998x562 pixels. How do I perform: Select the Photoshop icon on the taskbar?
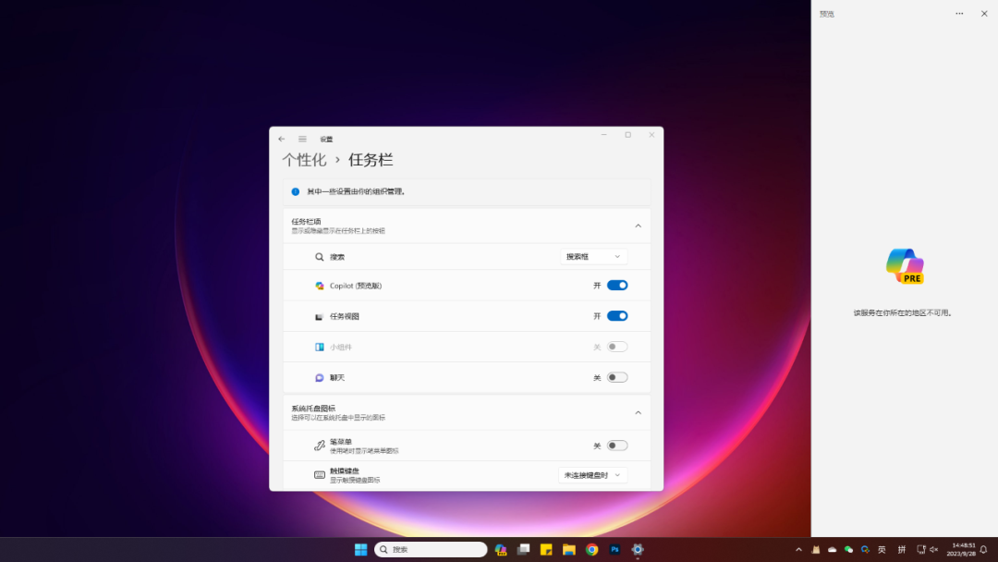tap(614, 548)
